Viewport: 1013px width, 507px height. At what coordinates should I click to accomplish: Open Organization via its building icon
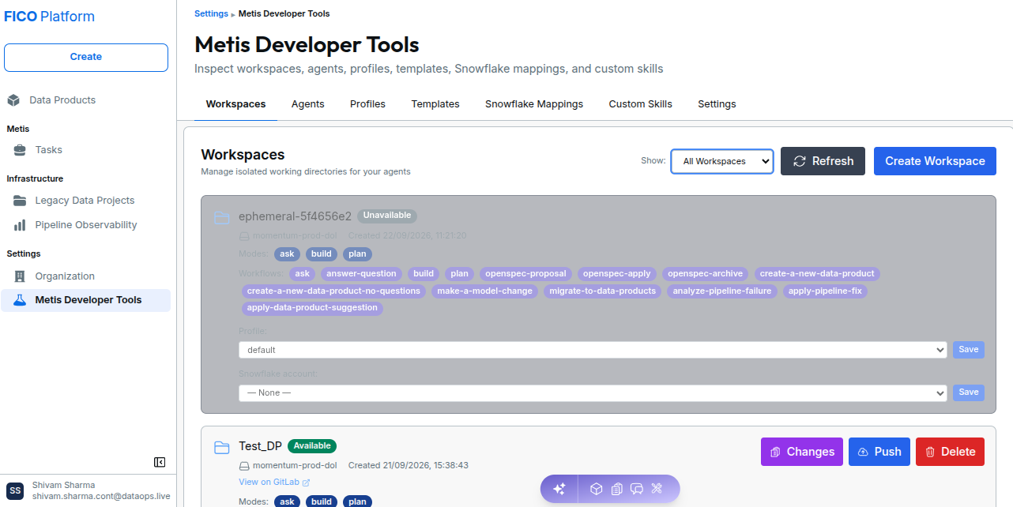coord(20,276)
